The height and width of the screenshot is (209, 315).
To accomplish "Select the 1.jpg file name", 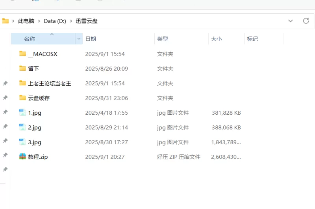I will (x=35, y=113).
